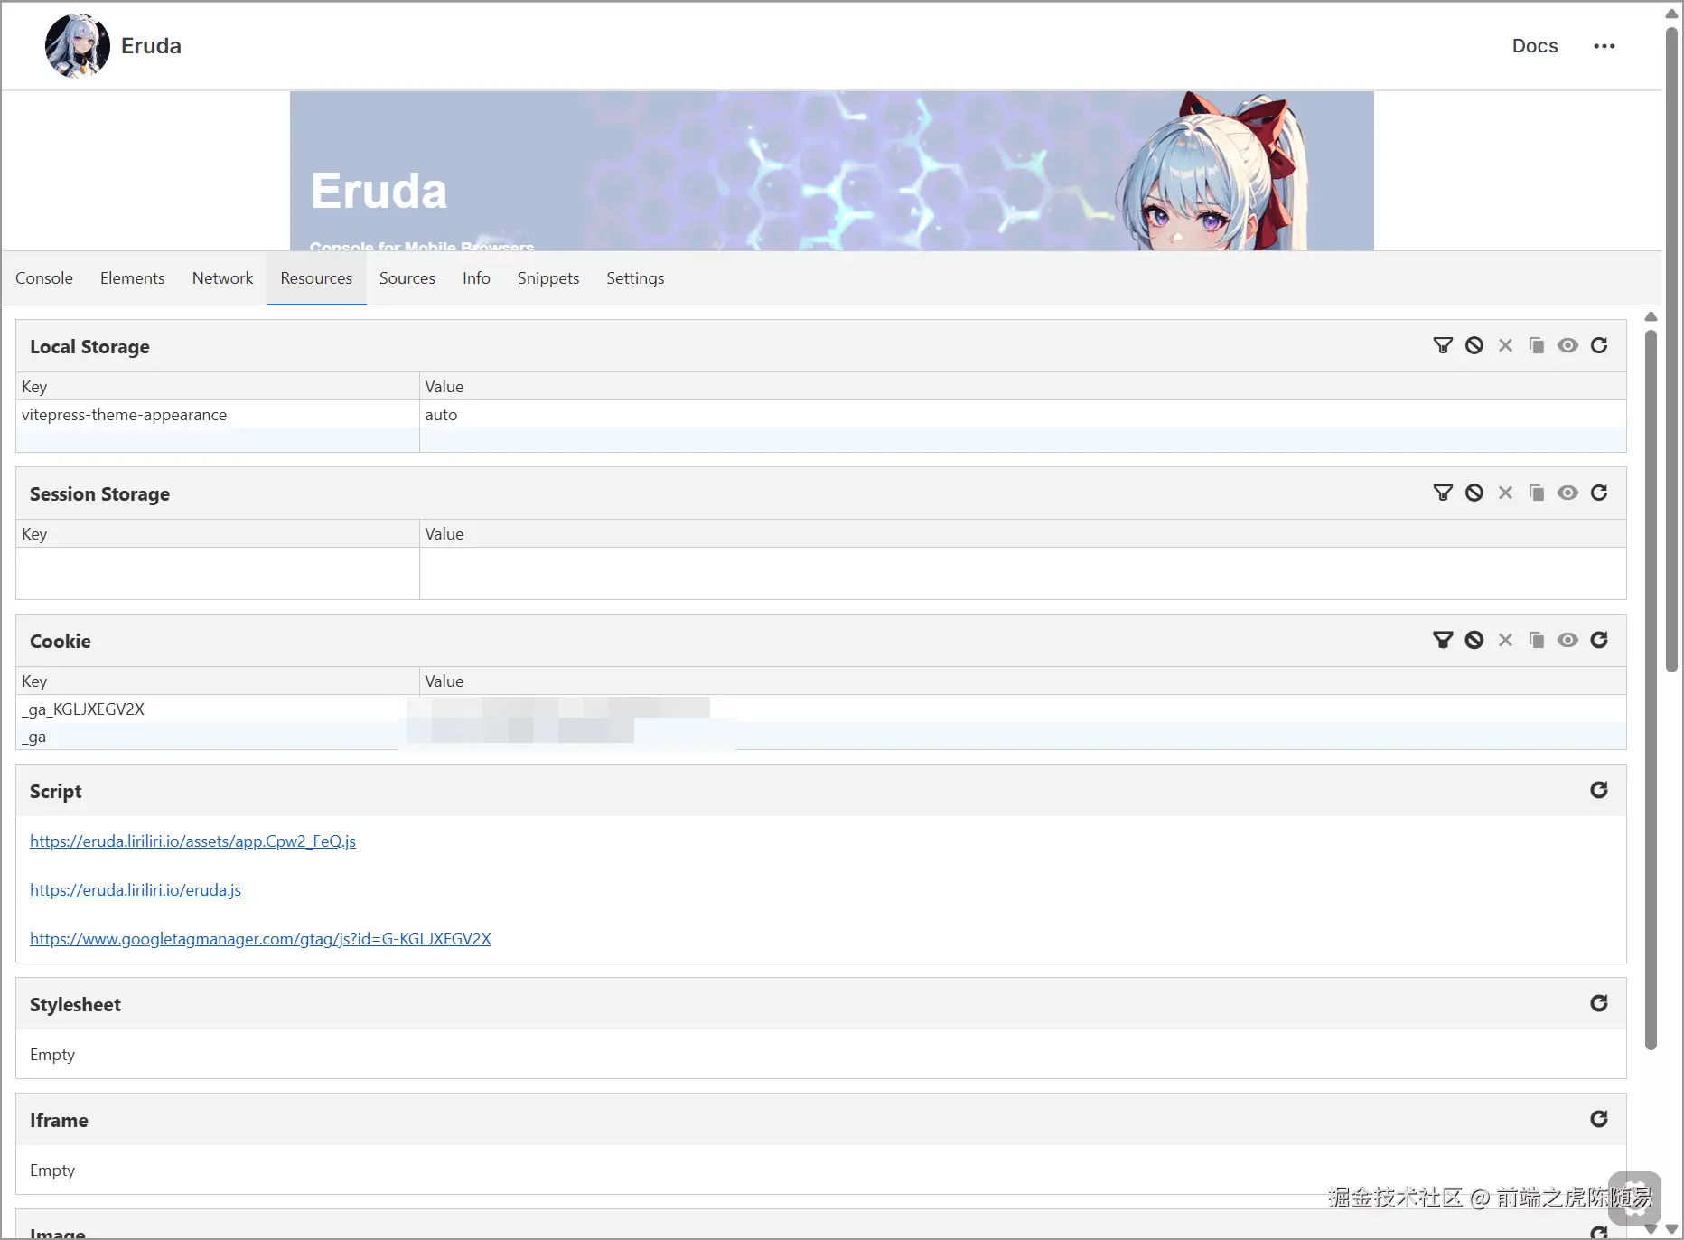Click the page vertical scrollbar thumb
The height and width of the screenshot is (1240, 1684).
click(1671, 348)
